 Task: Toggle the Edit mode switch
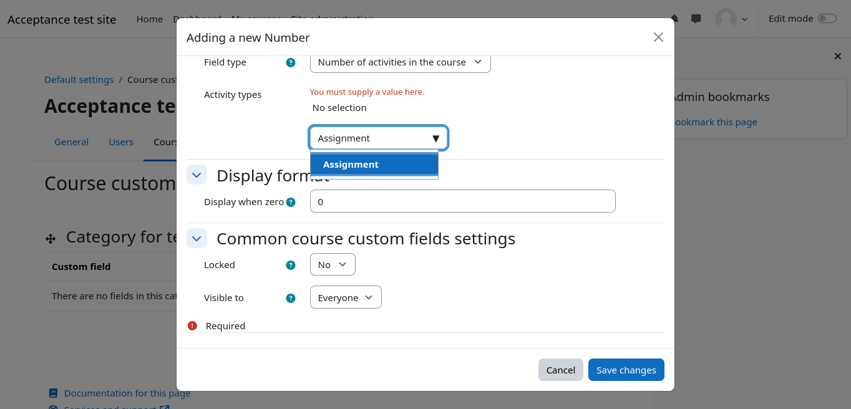827,19
